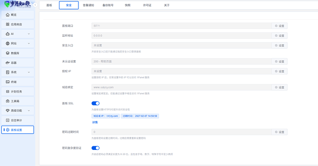The image size is (318, 166).
Task: Open the 终端 terminal icon
Action: [7, 82]
